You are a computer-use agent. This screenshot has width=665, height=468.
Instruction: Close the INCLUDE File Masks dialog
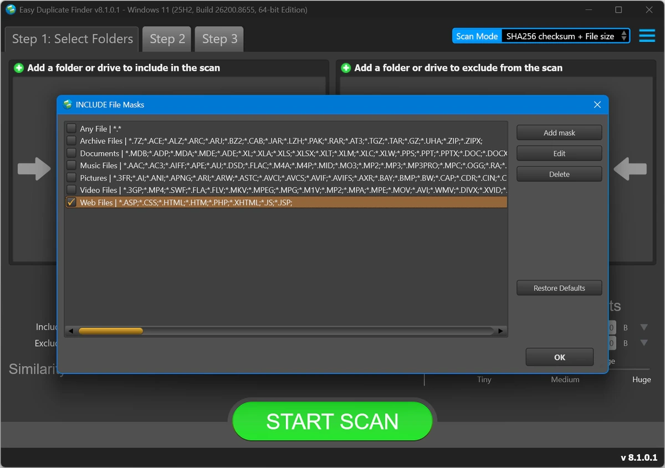(597, 105)
